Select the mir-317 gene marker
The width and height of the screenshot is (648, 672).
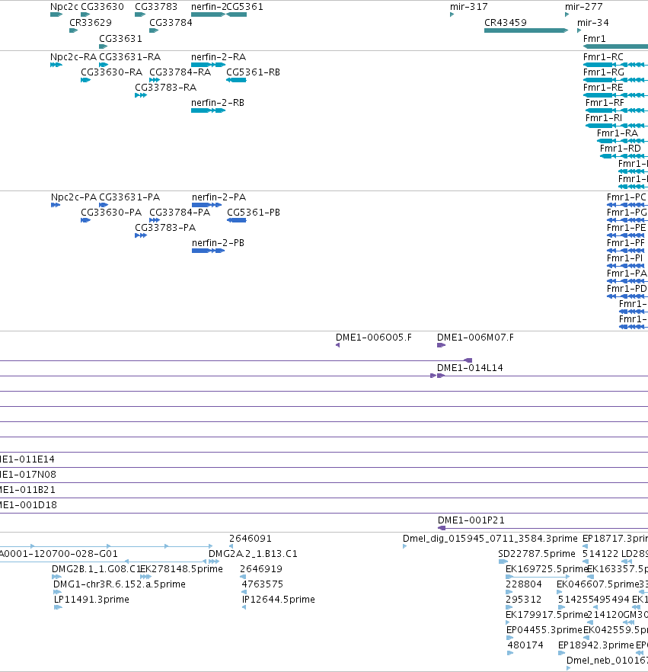pyautogui.click(x=452, y=14)
